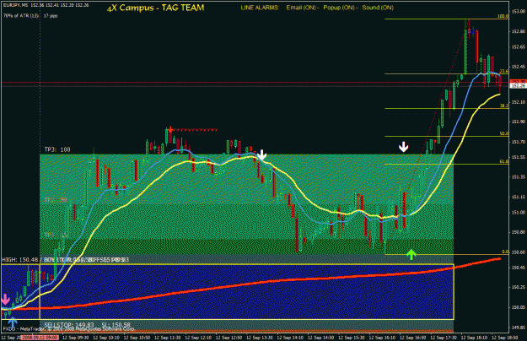Toggle the Popup (ON) alarm text
Screen dimensions: 527x341
coord(339,8)
